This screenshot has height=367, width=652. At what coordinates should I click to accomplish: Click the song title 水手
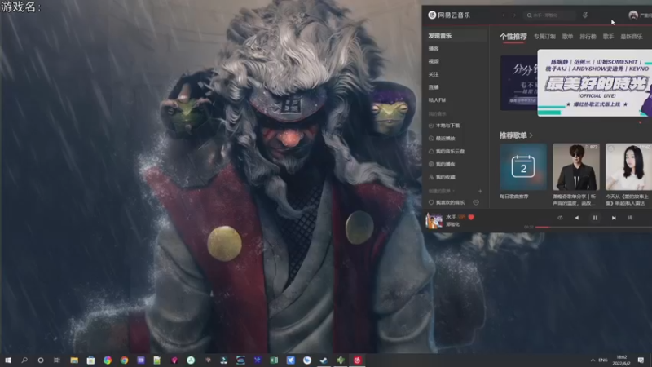click(x=451, y=217)
